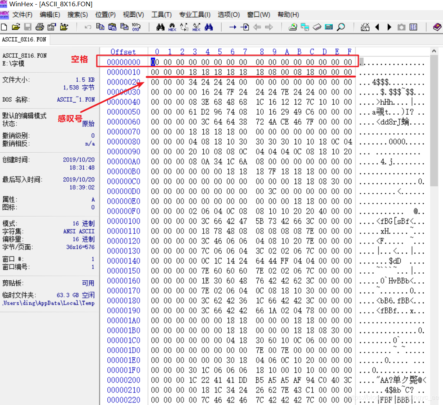
Task: Open the 文件(F) menu
Action: pos(22,15)
